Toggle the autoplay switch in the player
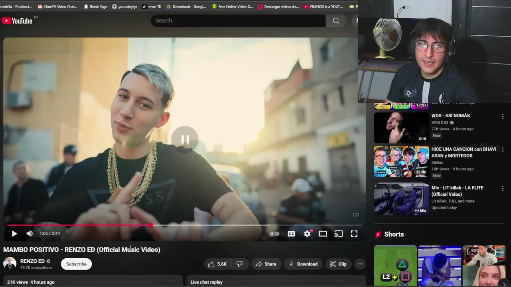 [x=274, y=234]
